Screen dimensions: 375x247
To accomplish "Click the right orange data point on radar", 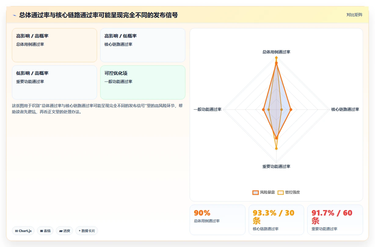I will coord(291,109).
